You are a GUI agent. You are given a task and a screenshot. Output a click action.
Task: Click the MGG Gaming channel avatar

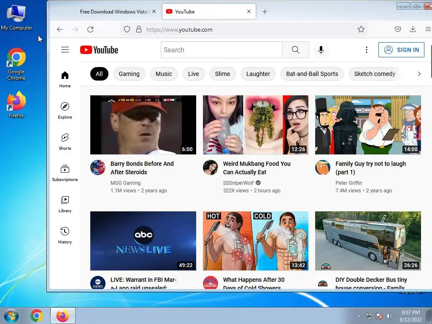point(98,167)
